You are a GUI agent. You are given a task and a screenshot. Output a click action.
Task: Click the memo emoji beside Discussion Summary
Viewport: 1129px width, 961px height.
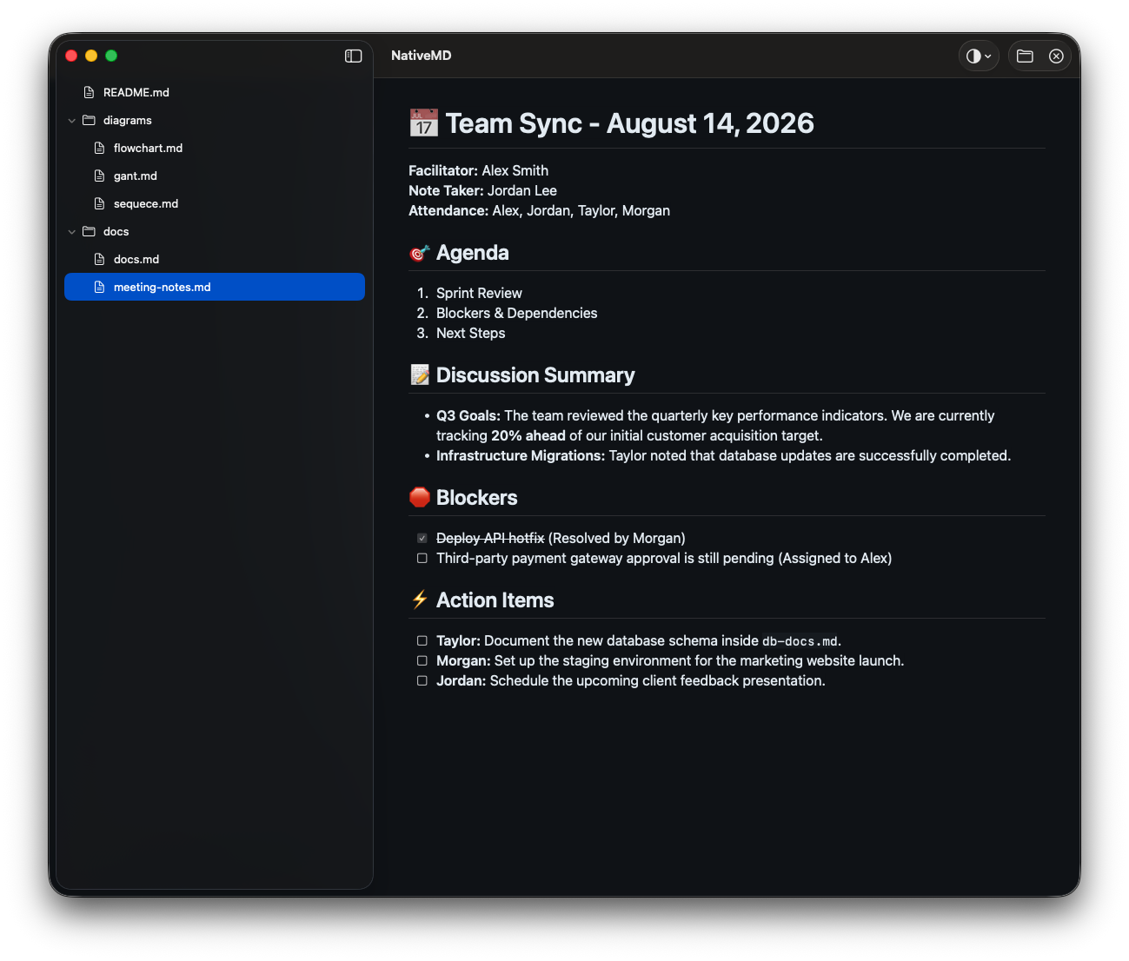coord(420,375)
